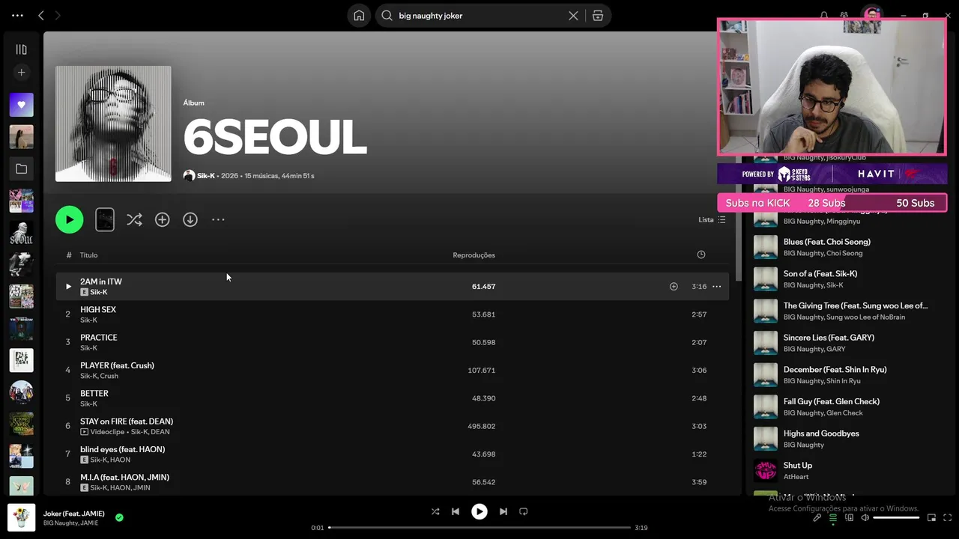Open JMIN artist link under M.I.A
959x539 pixels.
click(142, 488)
